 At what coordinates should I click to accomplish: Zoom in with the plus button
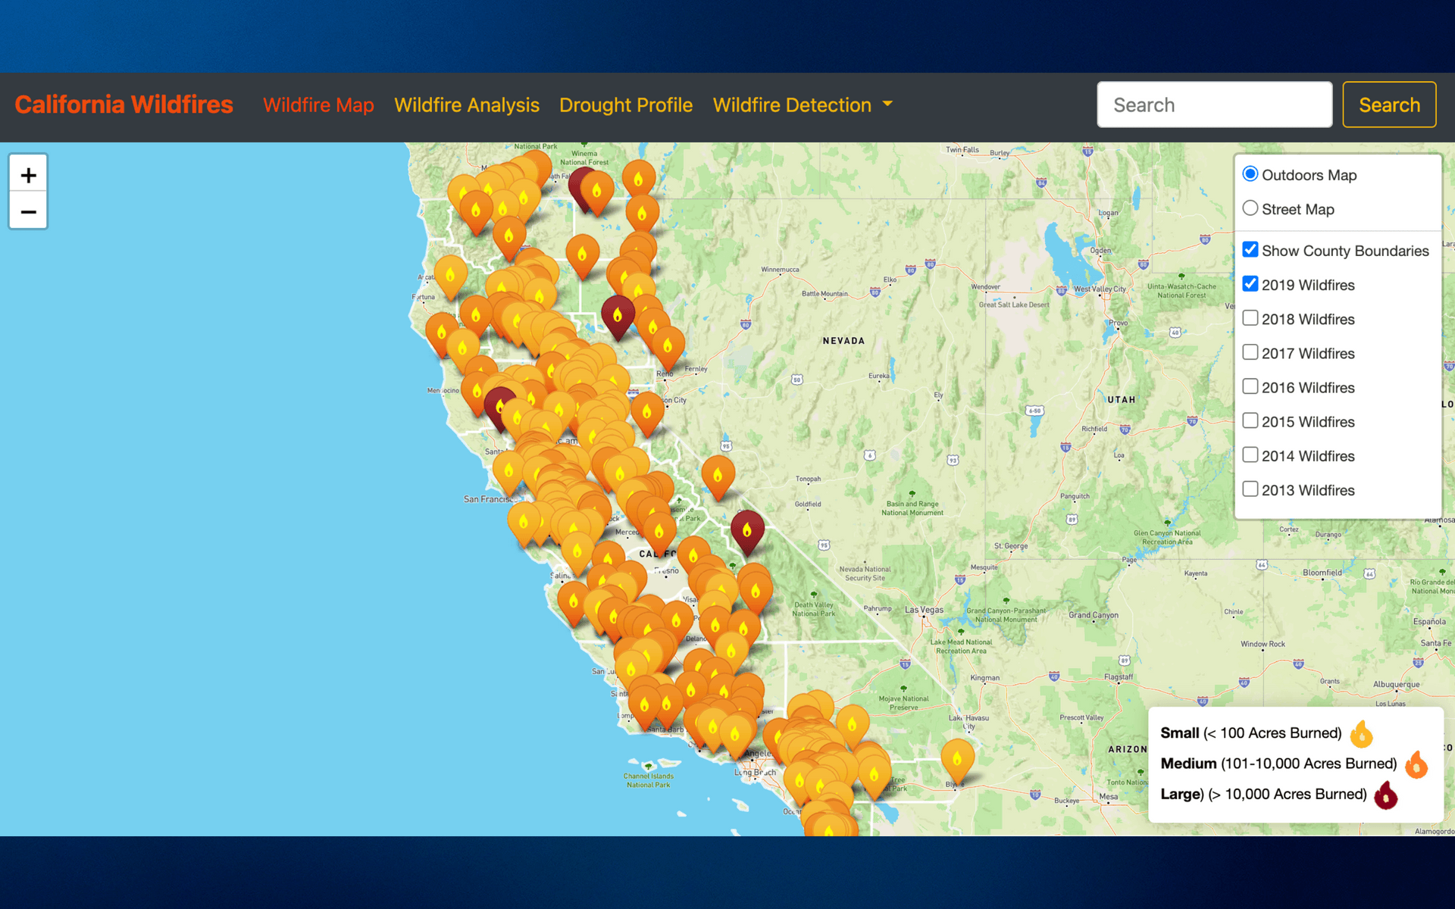[x=28, y=175]
